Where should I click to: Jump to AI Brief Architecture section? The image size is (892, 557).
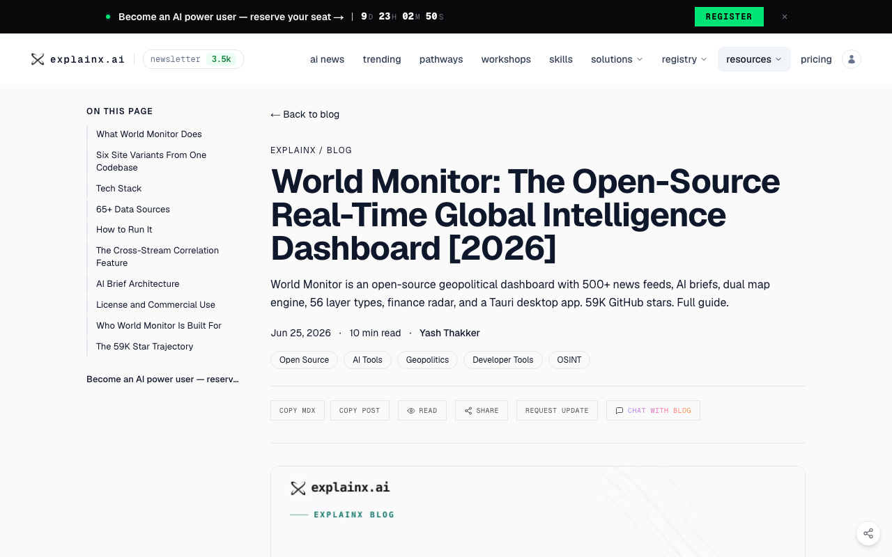tap(138, 284)
